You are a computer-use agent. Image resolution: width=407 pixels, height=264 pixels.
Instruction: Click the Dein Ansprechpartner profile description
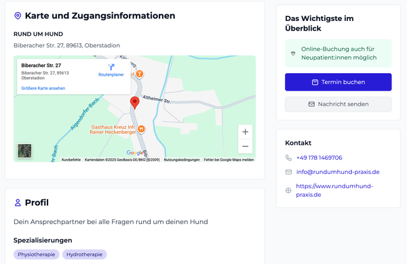111,222
